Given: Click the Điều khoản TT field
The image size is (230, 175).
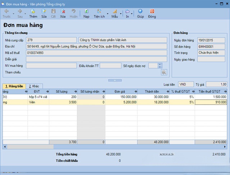Looking at the screenshot, I should point(111,66).
